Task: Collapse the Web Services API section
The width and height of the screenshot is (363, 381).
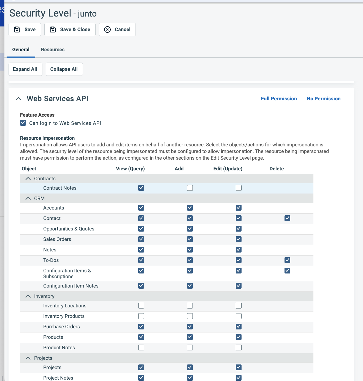Action: pos(18,99)
